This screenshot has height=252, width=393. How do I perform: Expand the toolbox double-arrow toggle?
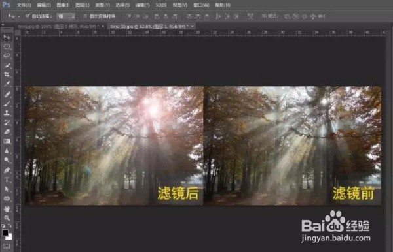click(3, 25)
